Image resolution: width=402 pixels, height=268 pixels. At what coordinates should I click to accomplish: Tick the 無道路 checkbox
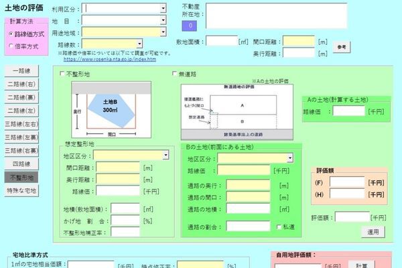(174, 74)
